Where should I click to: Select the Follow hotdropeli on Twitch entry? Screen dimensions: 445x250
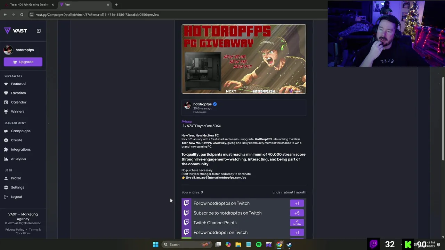pos(244,232)
